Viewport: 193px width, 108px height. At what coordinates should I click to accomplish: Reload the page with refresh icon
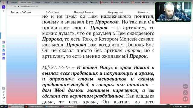coord(15,7)
